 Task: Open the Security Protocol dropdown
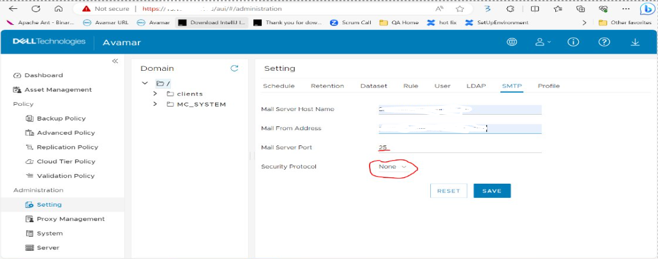pos(393,166)
